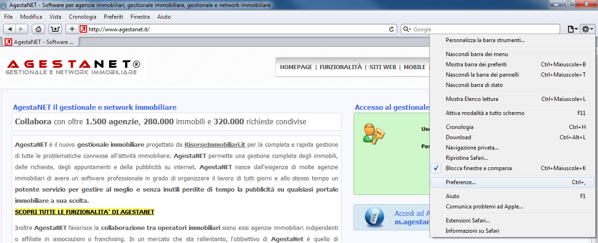Reload the page with the refresh icon

pyautogui.click(x=392, y=29)
